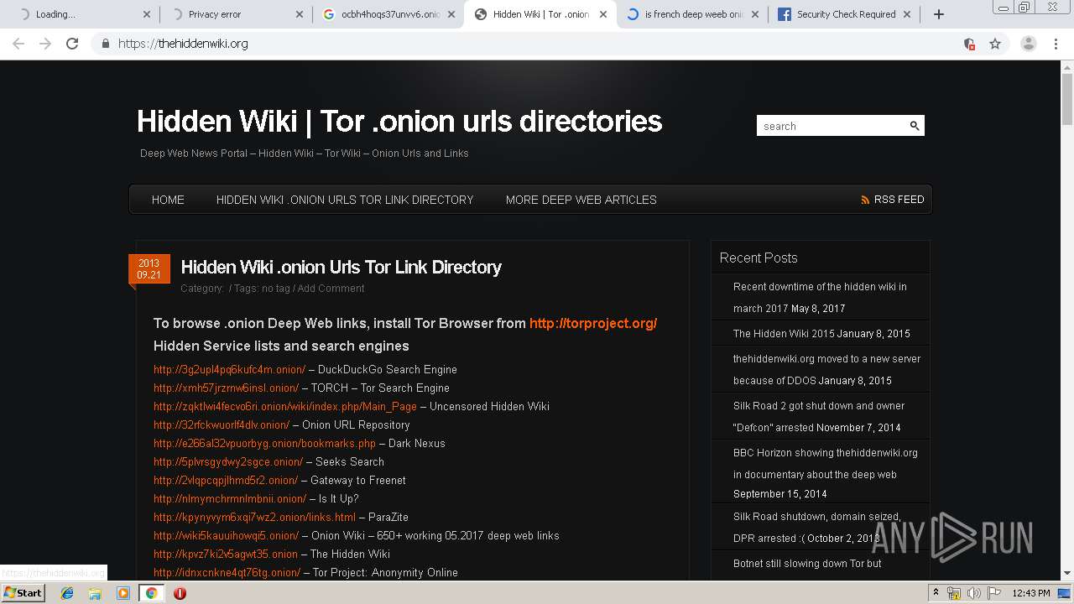Switch to the is french deep weeb tab

(693, 14)
